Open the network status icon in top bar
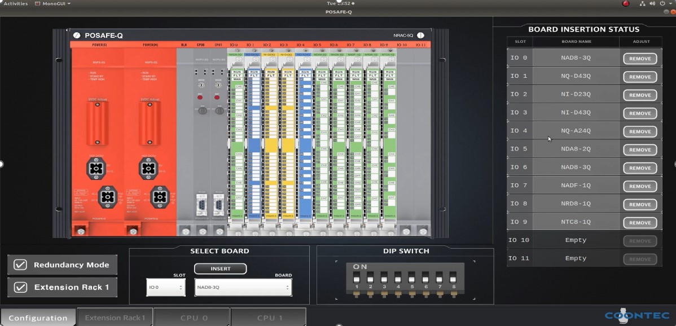 pyautogui.click(x=643, y=3)
